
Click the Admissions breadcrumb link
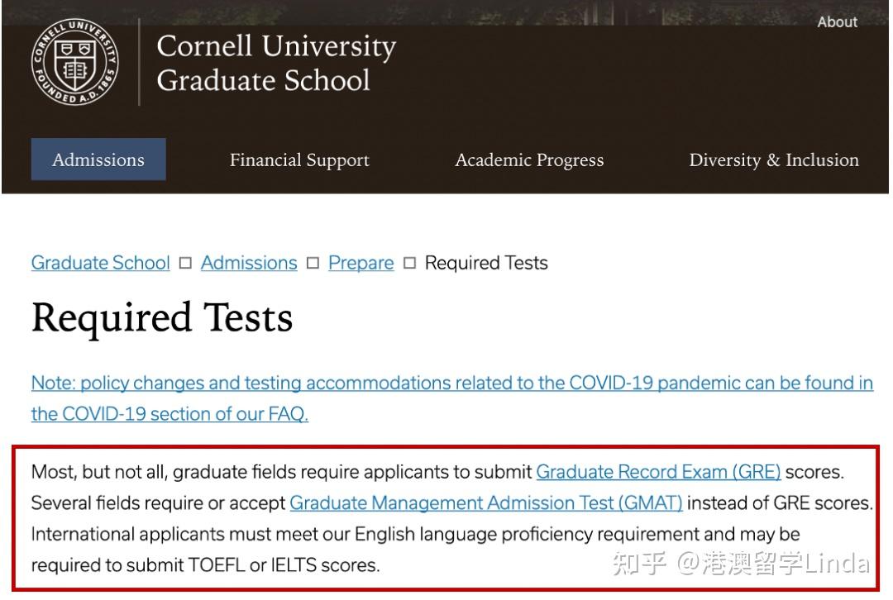pos(249,263)
